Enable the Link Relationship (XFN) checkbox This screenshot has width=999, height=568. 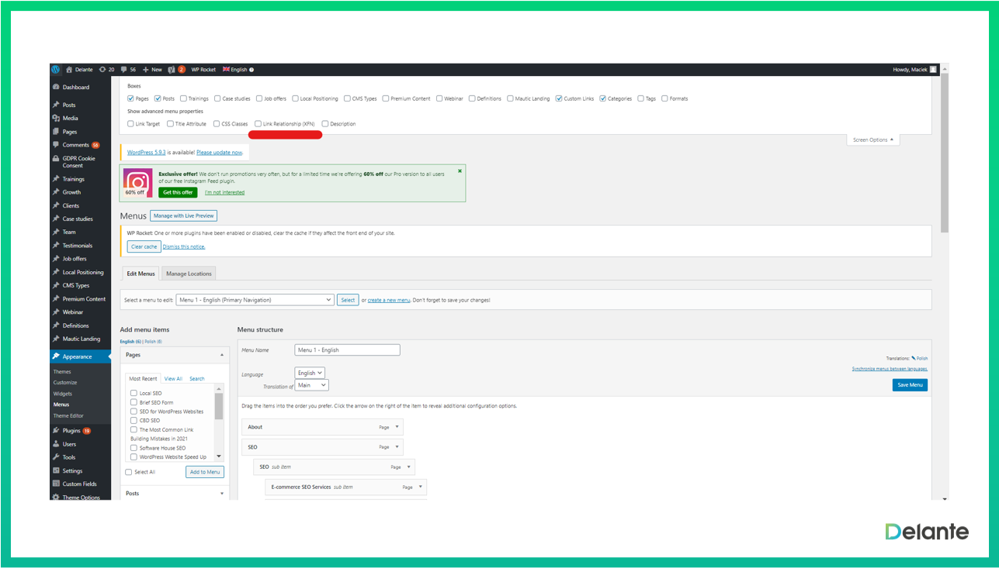click(258, 124)
